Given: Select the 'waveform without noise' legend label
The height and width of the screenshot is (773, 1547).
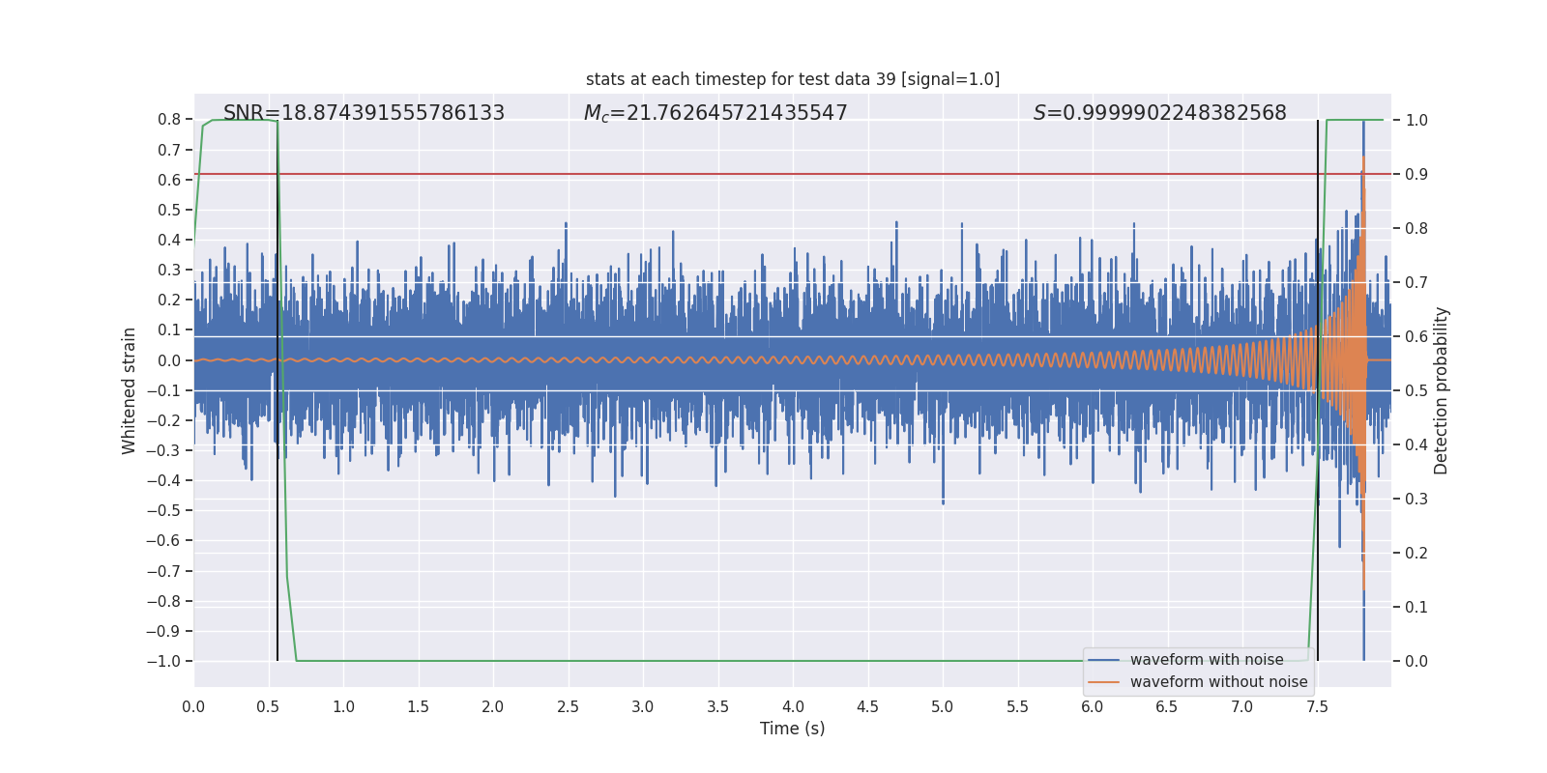Looking at the screenshot, I should 1218,682.
